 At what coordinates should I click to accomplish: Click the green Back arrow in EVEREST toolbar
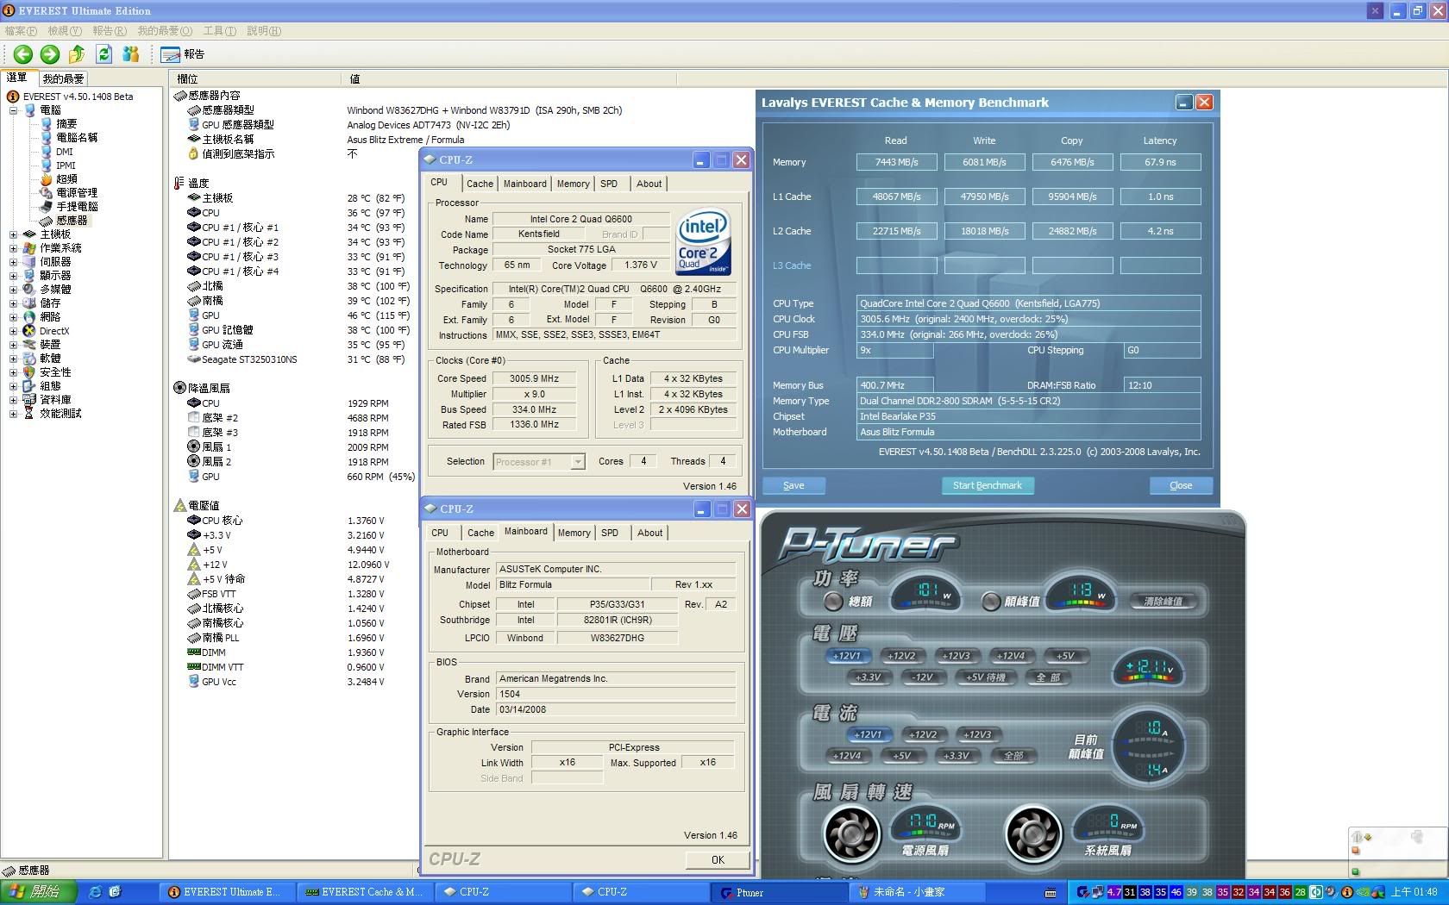[23, 54]
